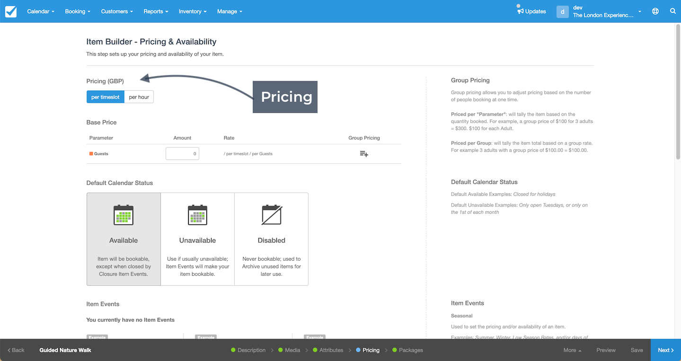Select per timeslot pricing
This screenshot has height=361, width=681.
(x=106, y=97)
